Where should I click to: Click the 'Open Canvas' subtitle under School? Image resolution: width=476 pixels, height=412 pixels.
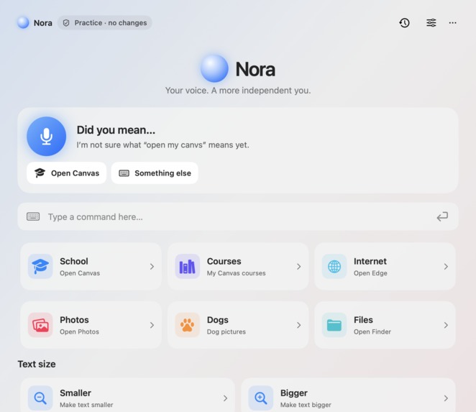click(x=80, y=273)
